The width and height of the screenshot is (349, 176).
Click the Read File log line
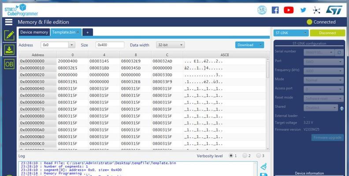point(98,163)
